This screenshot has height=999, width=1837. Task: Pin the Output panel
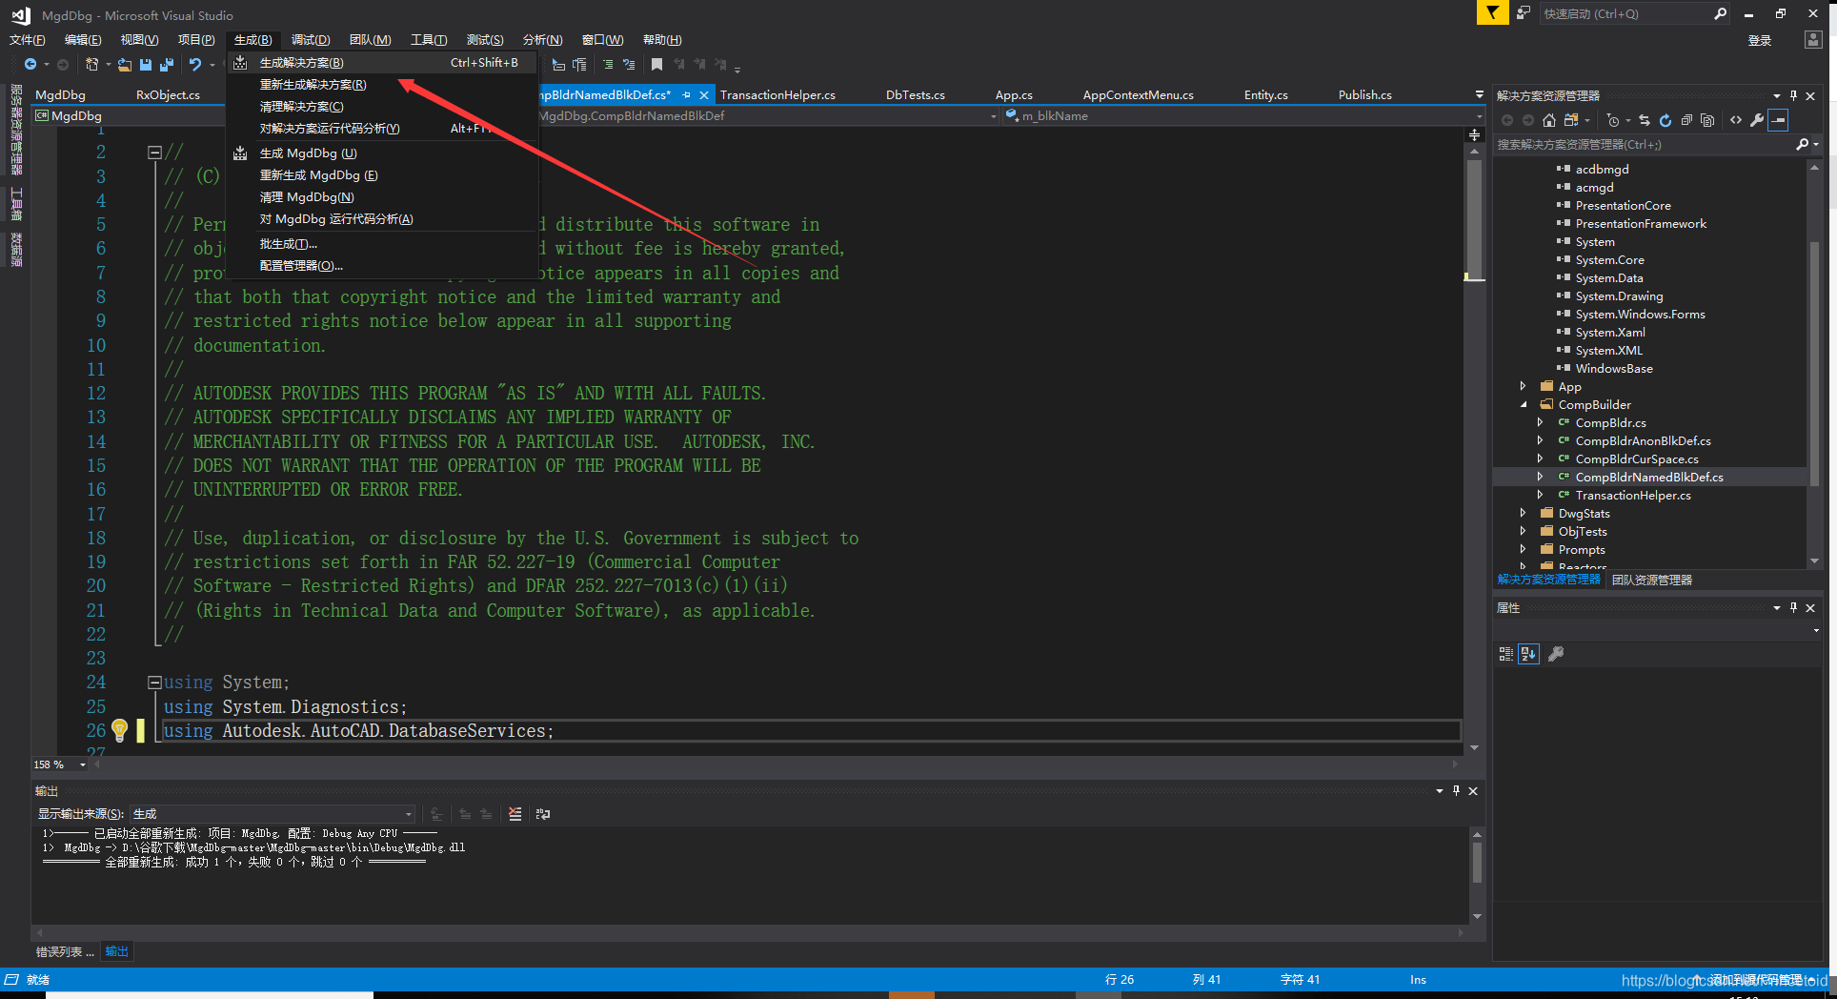pyautogui.click(x=1456, y=790)
